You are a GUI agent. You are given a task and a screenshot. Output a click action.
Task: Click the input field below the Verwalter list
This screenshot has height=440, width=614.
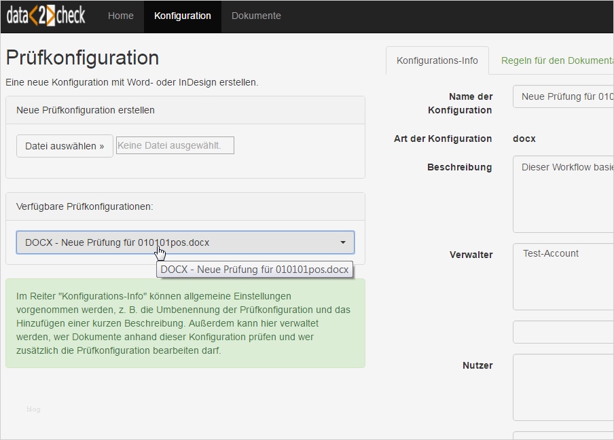coord(563,332)
